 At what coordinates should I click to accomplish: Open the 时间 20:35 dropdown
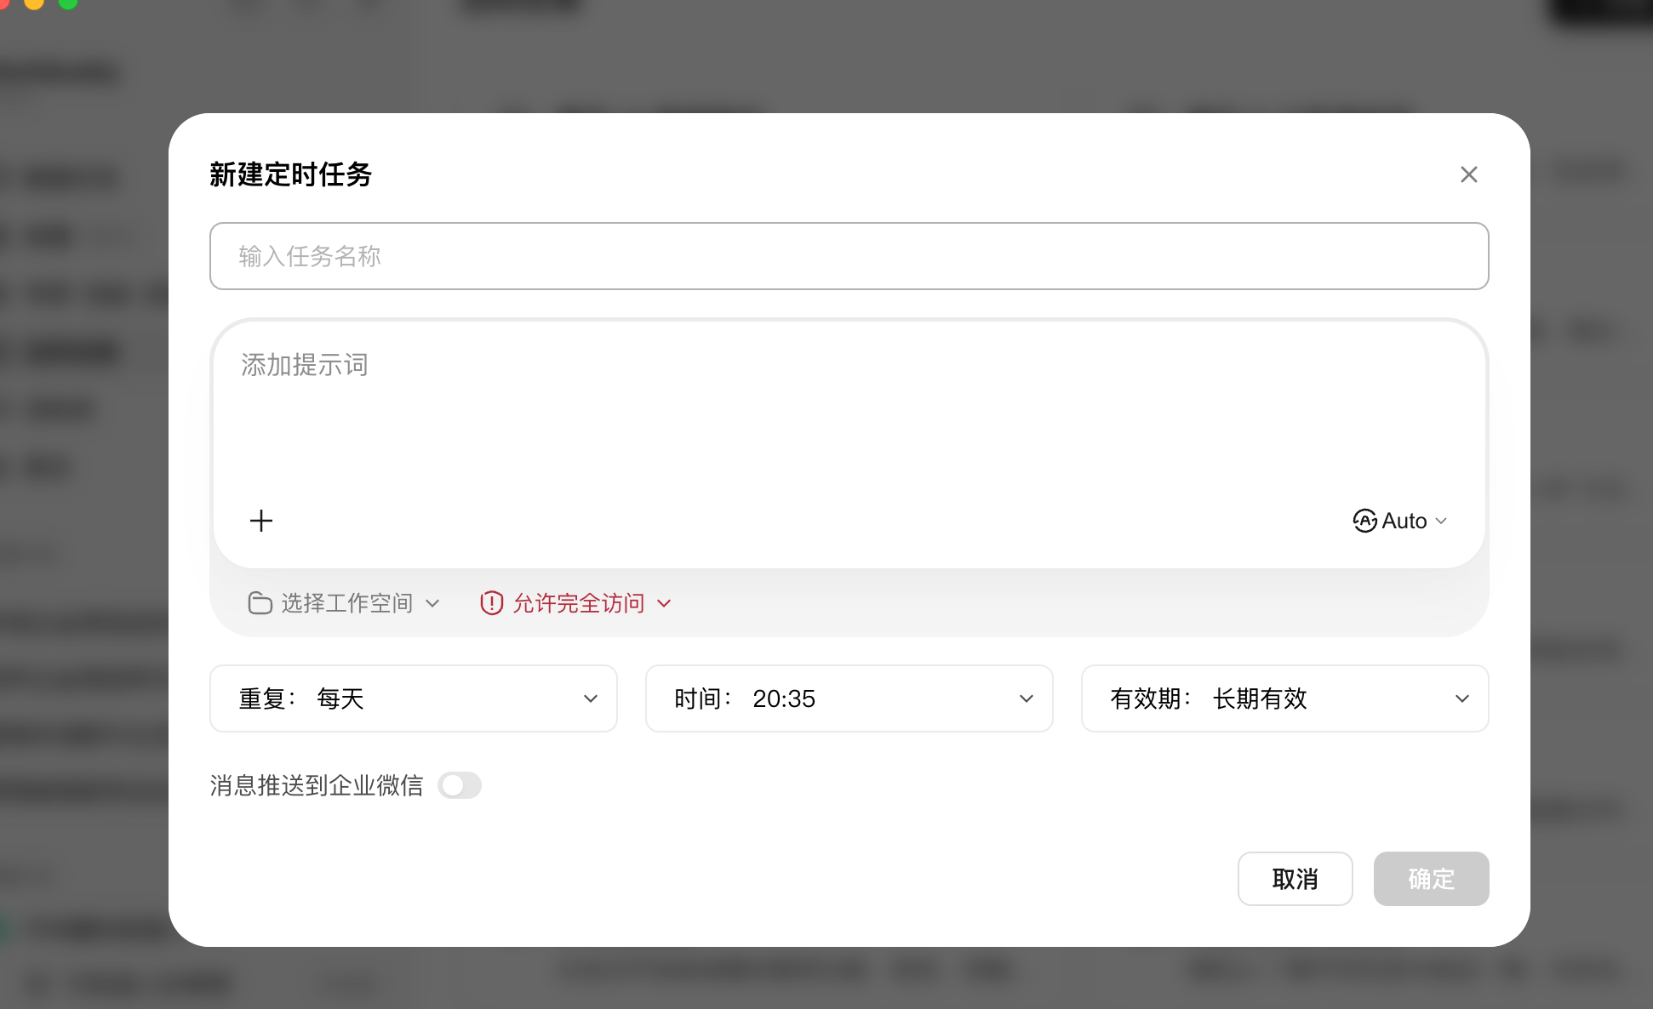pyautogui.click(x=849, y=698)
